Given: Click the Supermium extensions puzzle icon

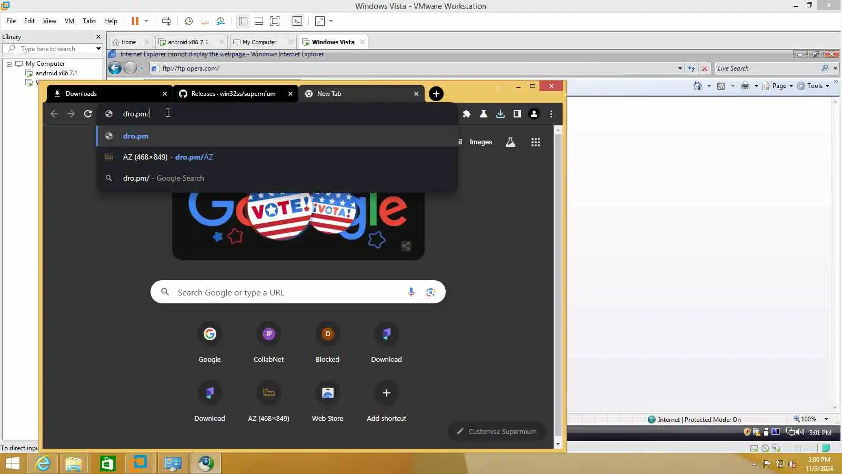Looking at the screenshot, I should 466,114.
